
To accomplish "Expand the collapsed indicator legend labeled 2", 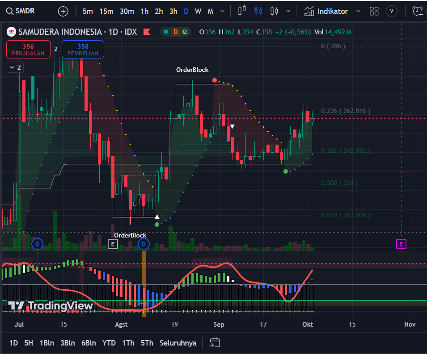I will (15, 67).
